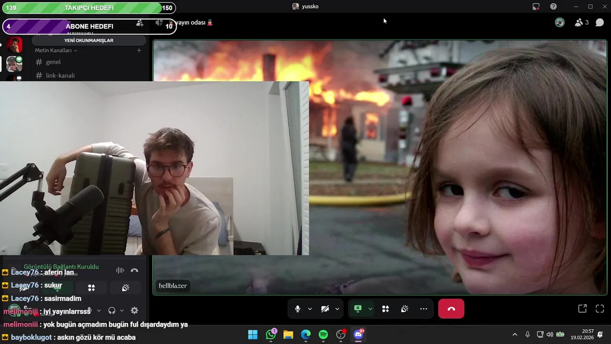Open WhatsApp from taskbar
The image size is (611, 344).
[x=271, y=334]
